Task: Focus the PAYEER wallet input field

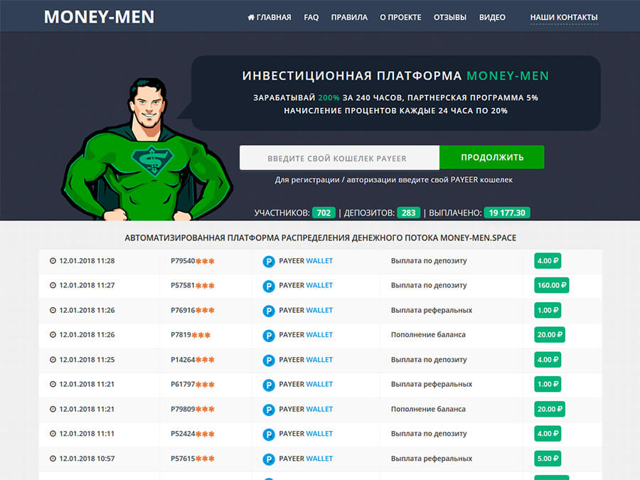Action: click(340, 158)
